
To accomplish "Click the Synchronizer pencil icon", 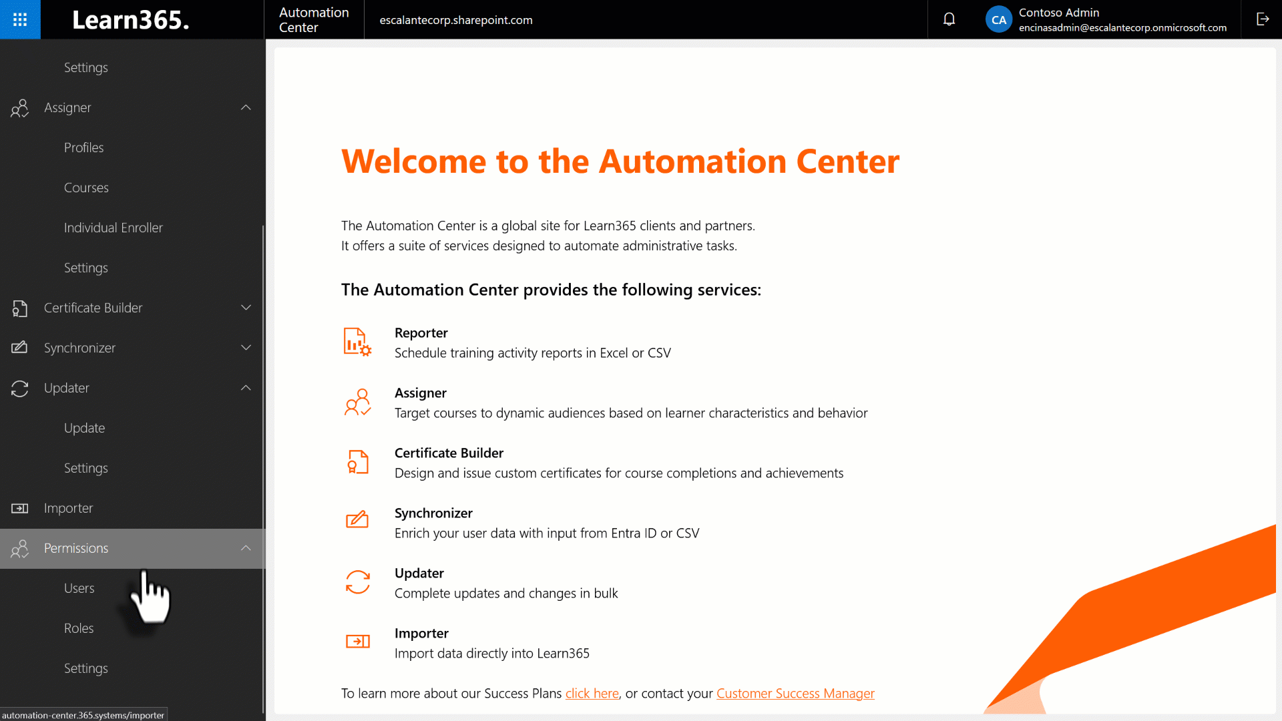I will [x=20, y=348].
